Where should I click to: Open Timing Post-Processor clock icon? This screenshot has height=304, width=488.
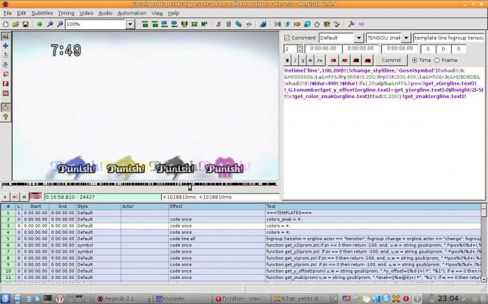317,24
